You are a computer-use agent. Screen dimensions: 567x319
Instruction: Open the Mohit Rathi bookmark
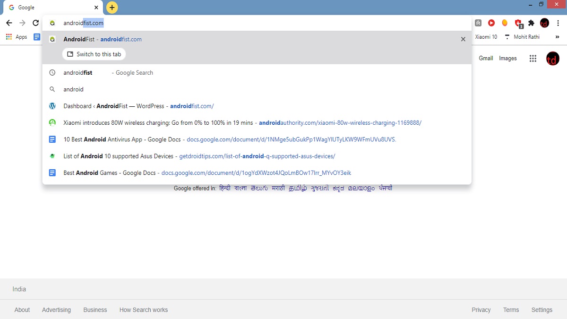(522, 37)
